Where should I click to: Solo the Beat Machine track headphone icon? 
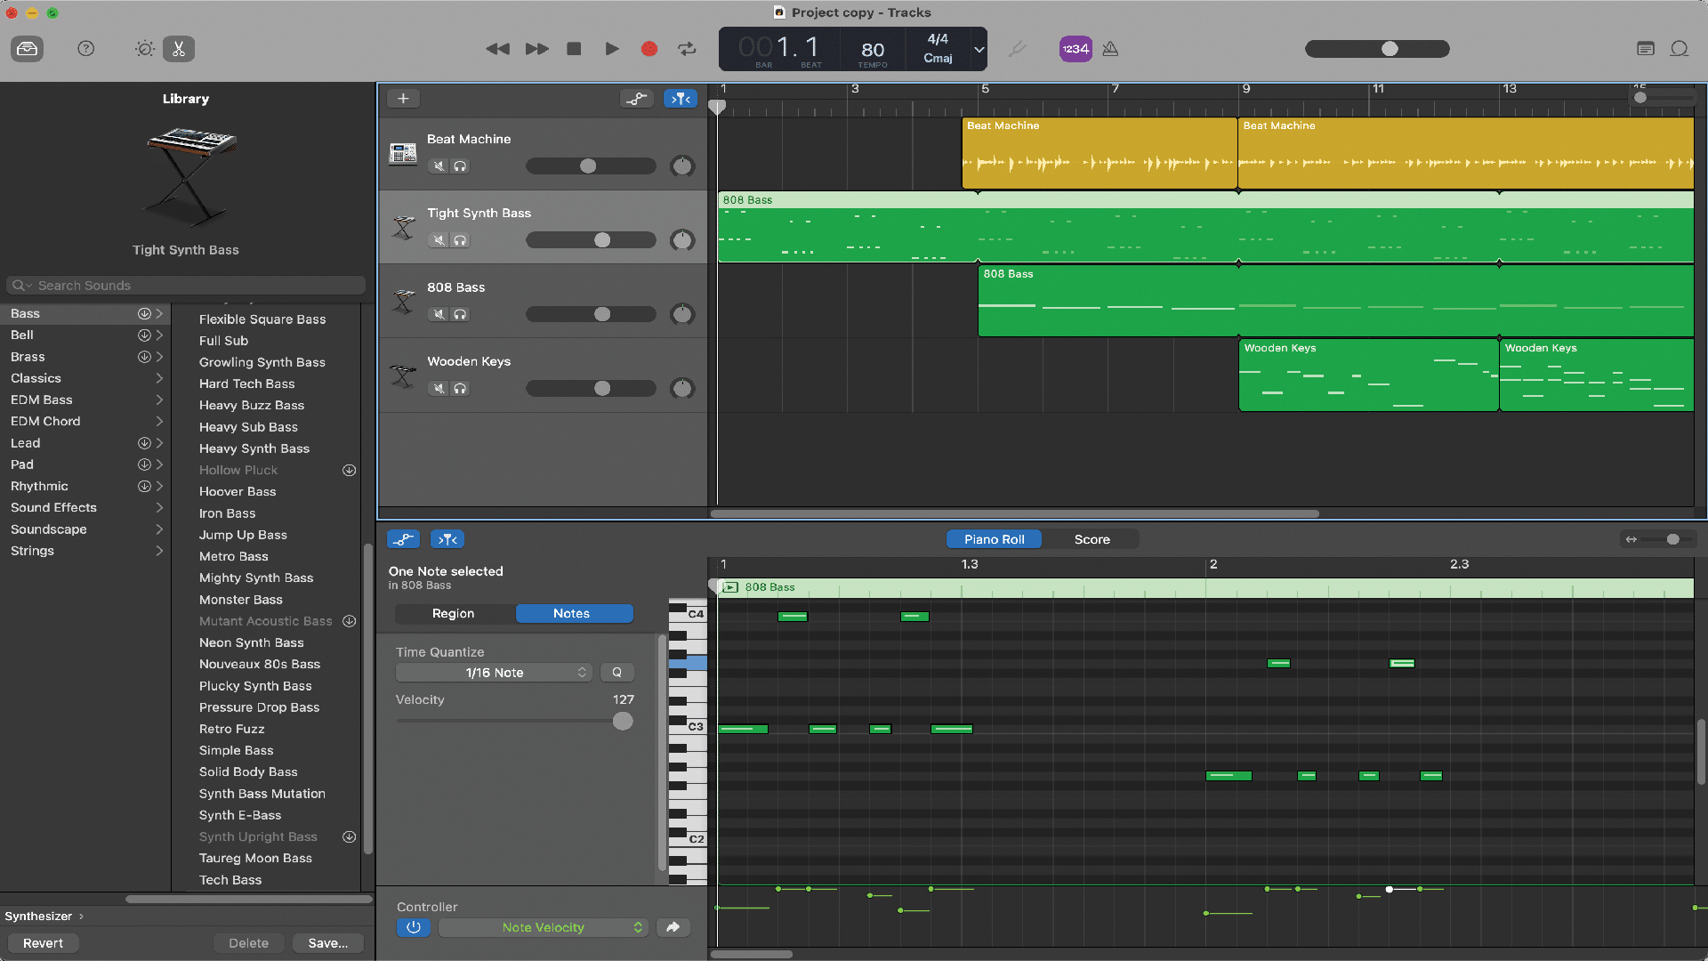(460, 166)
